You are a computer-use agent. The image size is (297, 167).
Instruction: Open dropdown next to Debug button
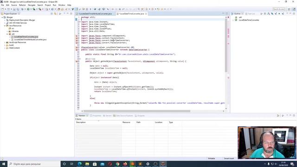(x=25, y=9)
